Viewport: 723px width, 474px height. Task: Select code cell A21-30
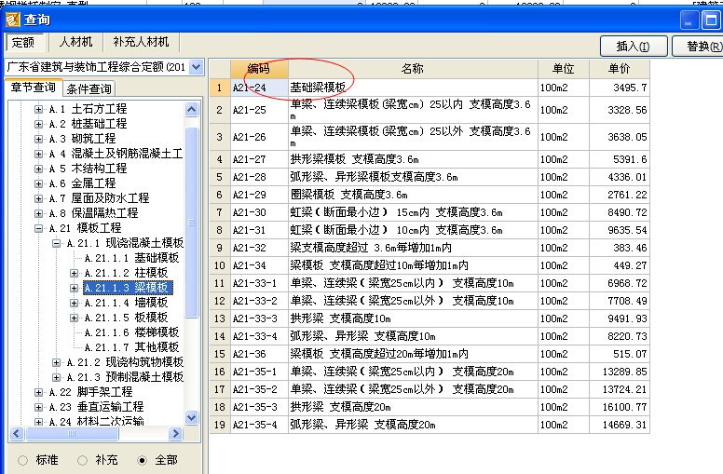click(x=259, y=212)
